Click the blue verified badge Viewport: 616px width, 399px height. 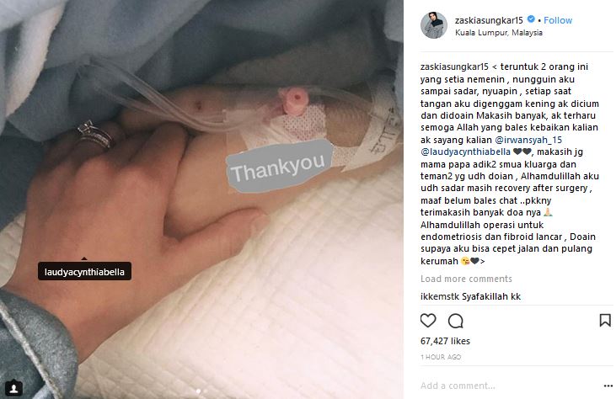[531, 19]
